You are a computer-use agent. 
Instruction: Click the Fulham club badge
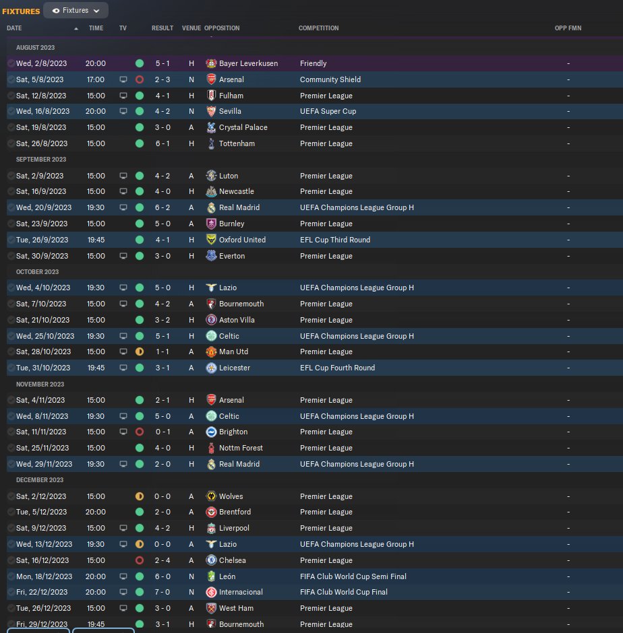pyautogui.click(x=211, y=96)
